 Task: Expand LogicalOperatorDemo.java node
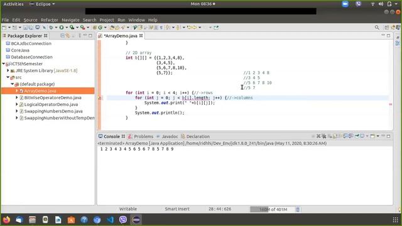point(17,104)
